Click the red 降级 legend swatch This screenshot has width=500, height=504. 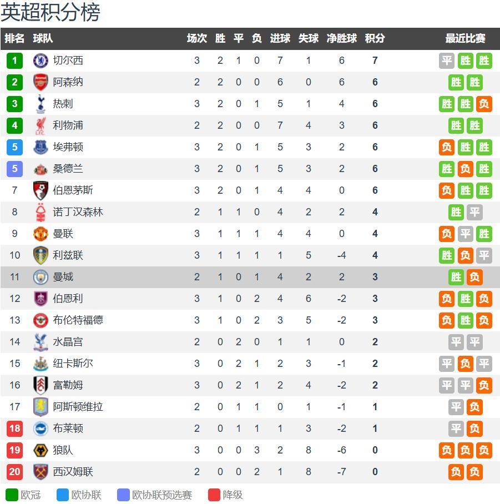pyautogui.click(x=214, y=495)
